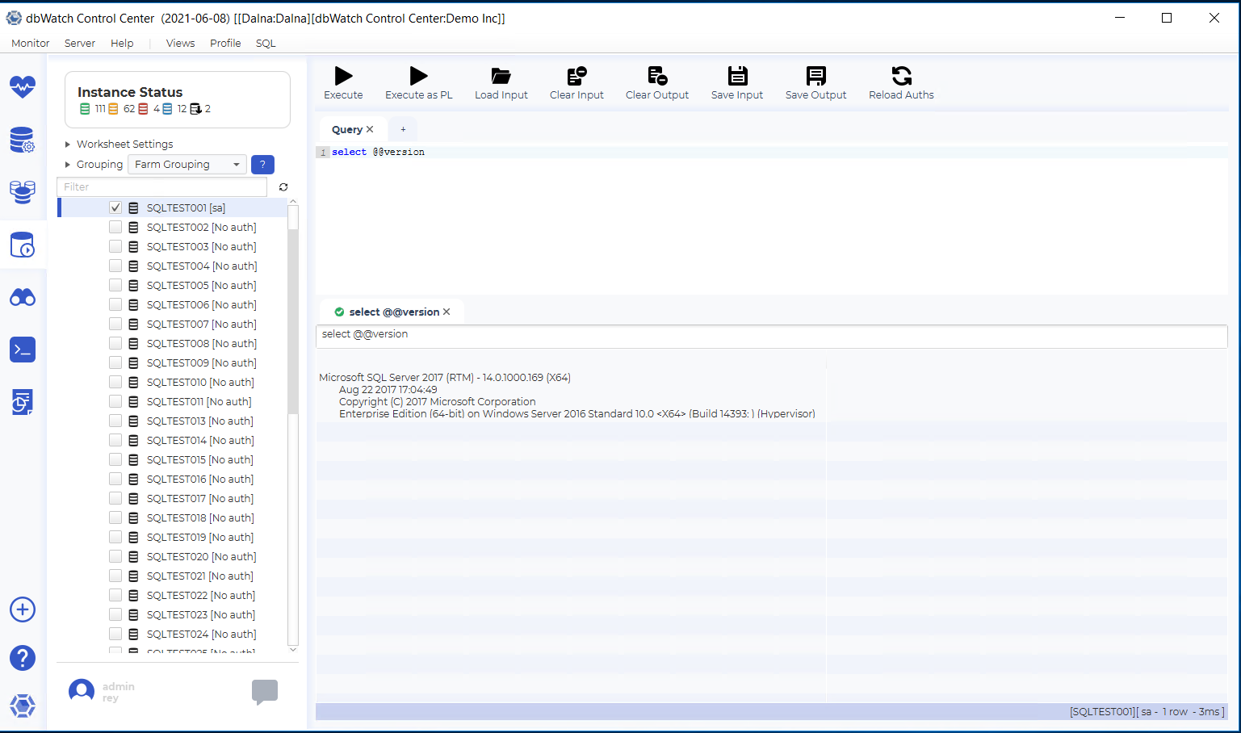Viewport: 1241px width, 733px height.
Task: Click the instance Filter input field
Action: click(161, 187)
